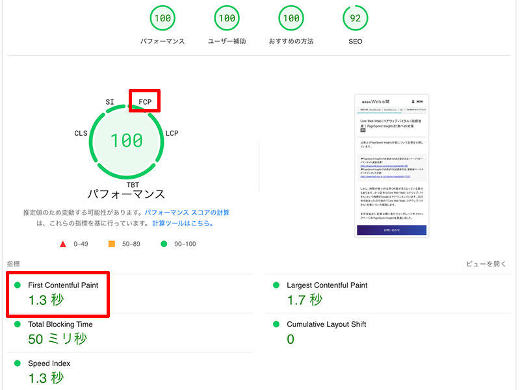Click the LCP label beside the gauge
Viewport: 520px width, 390px height.
(172, 133)
